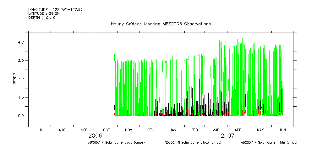Click the 'Solar Current Min' legend entry

point(269,142)
